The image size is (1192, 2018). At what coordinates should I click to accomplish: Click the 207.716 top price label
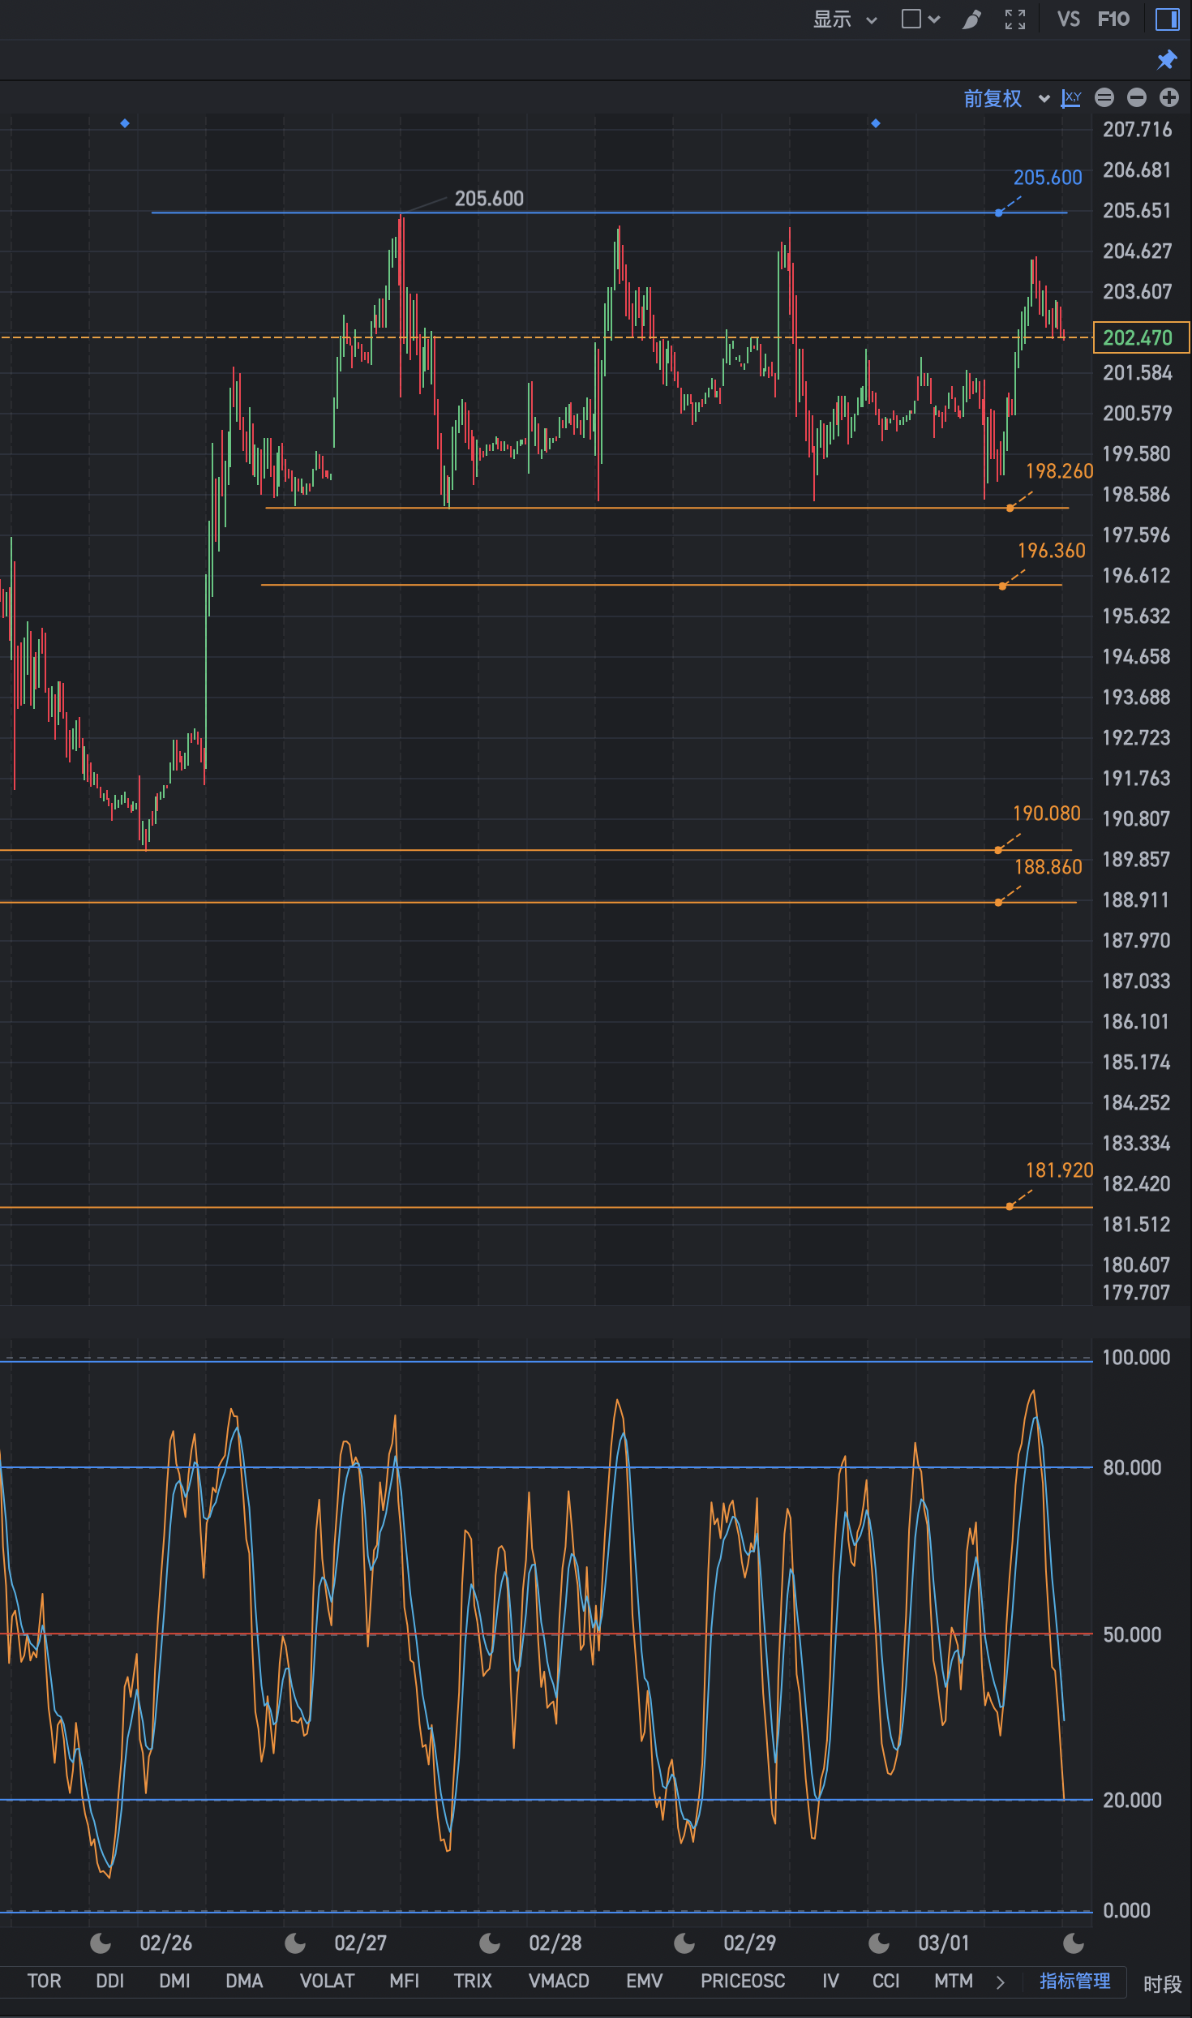click(1137, 130)
